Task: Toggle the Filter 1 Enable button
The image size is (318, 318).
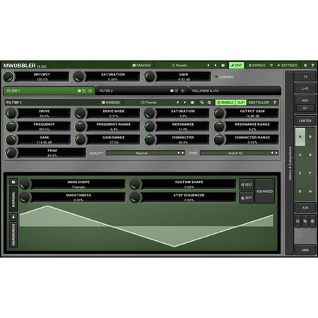Action: 225,102
